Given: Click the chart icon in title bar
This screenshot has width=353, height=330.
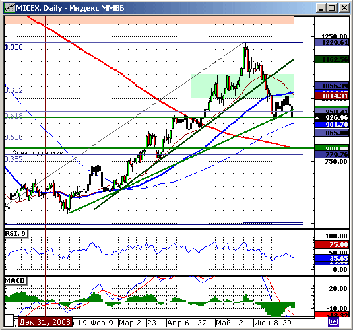Looking at the screenshot, I should pos(9,8).
